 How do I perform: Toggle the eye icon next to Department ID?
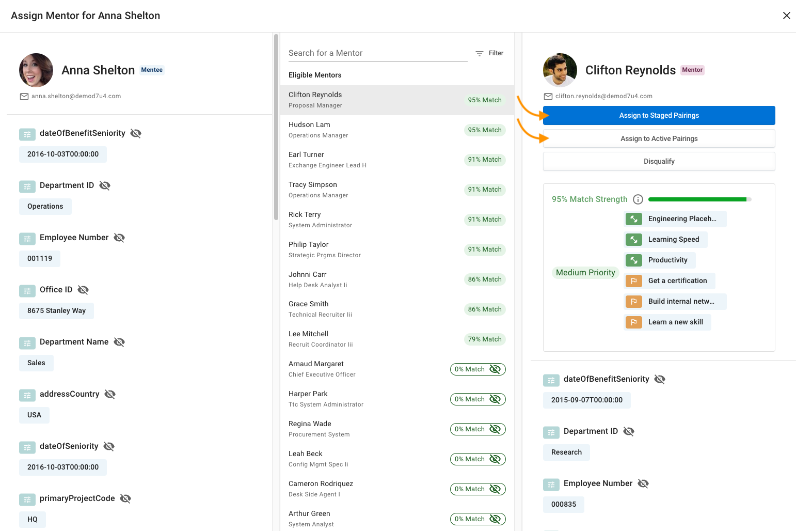105,185
